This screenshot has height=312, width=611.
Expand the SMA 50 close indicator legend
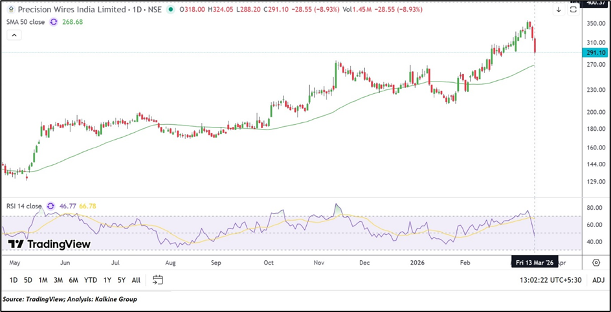pos(25,22)
